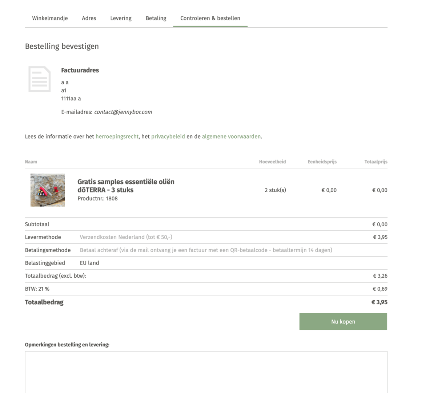
Task: Click the Gratis samples essentiële oliën product title
Action: coord(126,186)
